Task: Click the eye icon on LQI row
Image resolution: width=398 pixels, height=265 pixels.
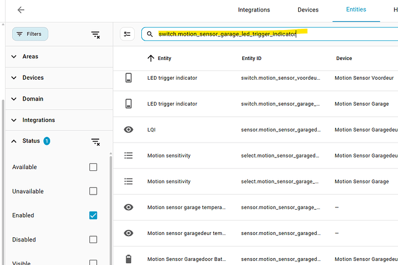Action: (129, 130)
